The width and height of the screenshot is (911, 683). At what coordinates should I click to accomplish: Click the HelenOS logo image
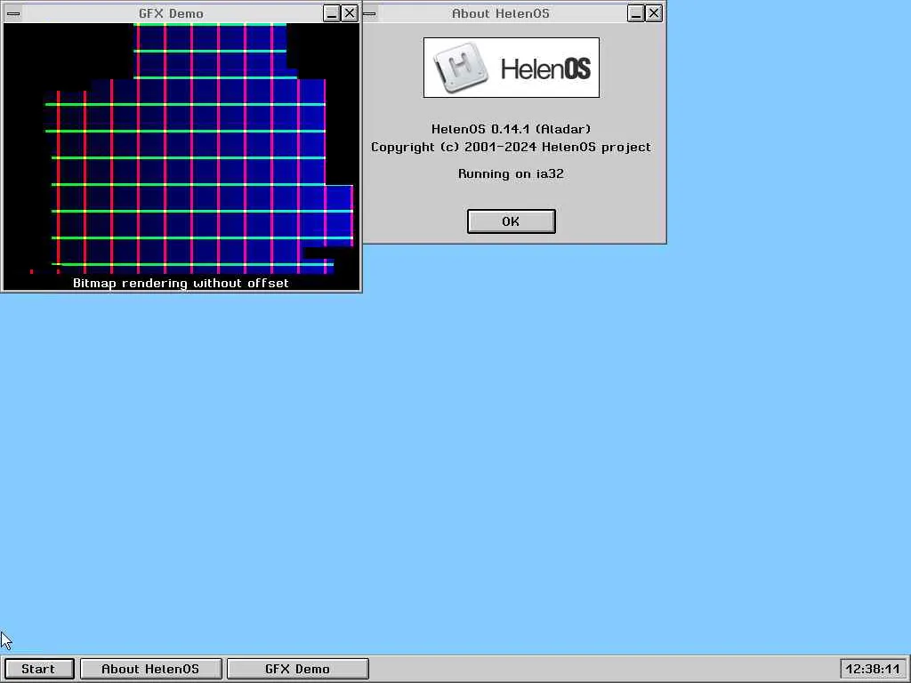click(512, 68)
